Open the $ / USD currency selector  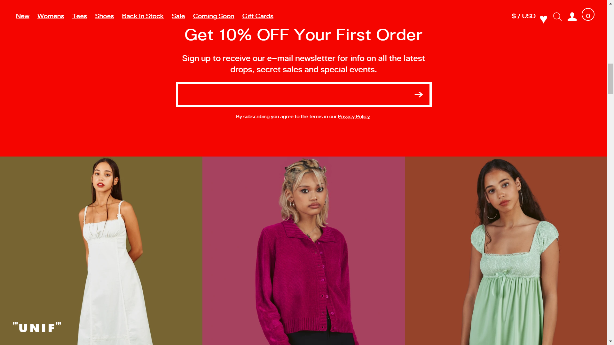pyautogui.click(x=523, y=16)
